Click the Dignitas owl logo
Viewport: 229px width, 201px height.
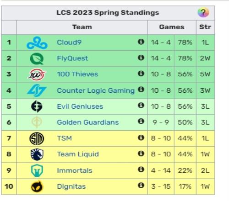37,186
